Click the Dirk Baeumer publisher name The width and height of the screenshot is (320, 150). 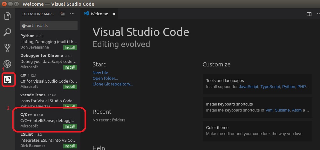click(x=33, y=146)
